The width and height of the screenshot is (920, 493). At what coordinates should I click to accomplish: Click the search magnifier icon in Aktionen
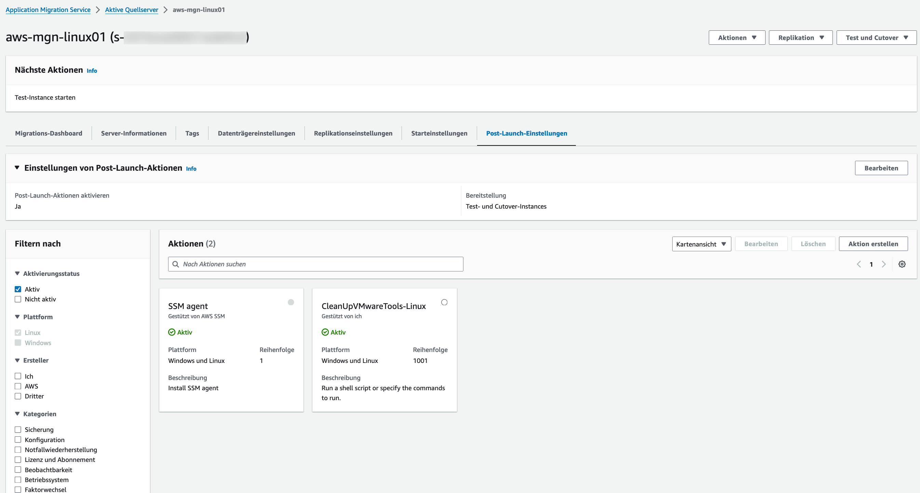pos(175,264)
